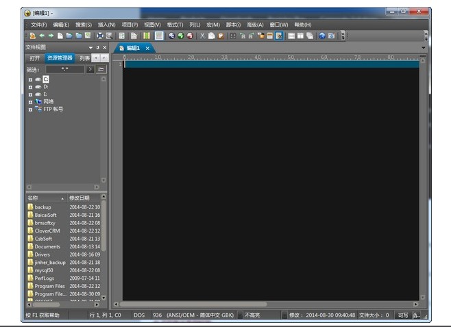This screenshot has width=451, height=327.
Task: Create a new file with the blank page icon
Action: click(x=60, y=36)
